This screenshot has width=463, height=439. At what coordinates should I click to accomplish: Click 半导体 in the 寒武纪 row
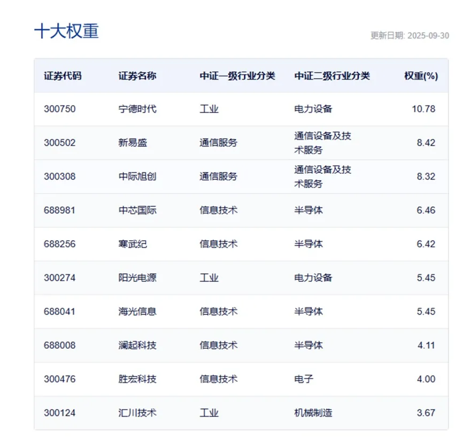[308, 244]
